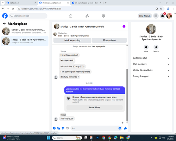176x141 pixels.
Task: Open conversation information purple icon
Action: coord(124,26)
